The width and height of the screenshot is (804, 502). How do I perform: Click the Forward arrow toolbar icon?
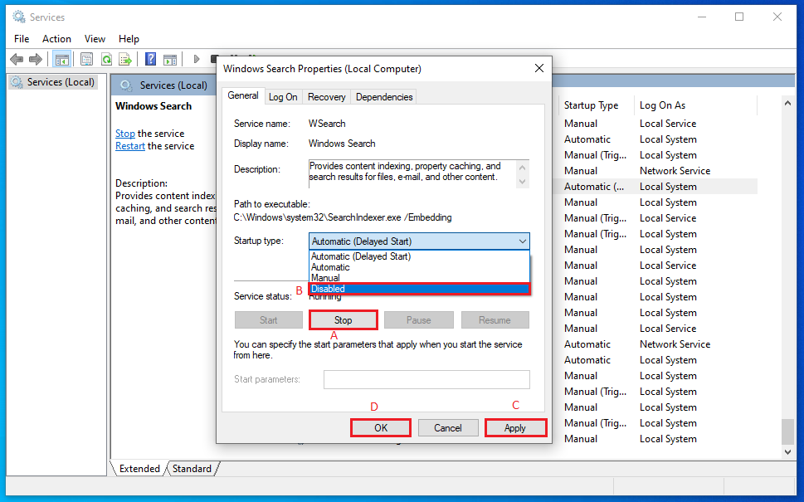tap(36, 59)
